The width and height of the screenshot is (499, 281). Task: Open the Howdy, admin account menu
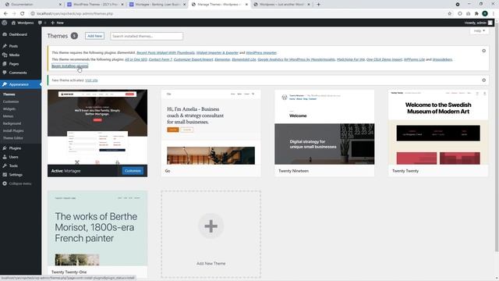click(x=478, y=23)
